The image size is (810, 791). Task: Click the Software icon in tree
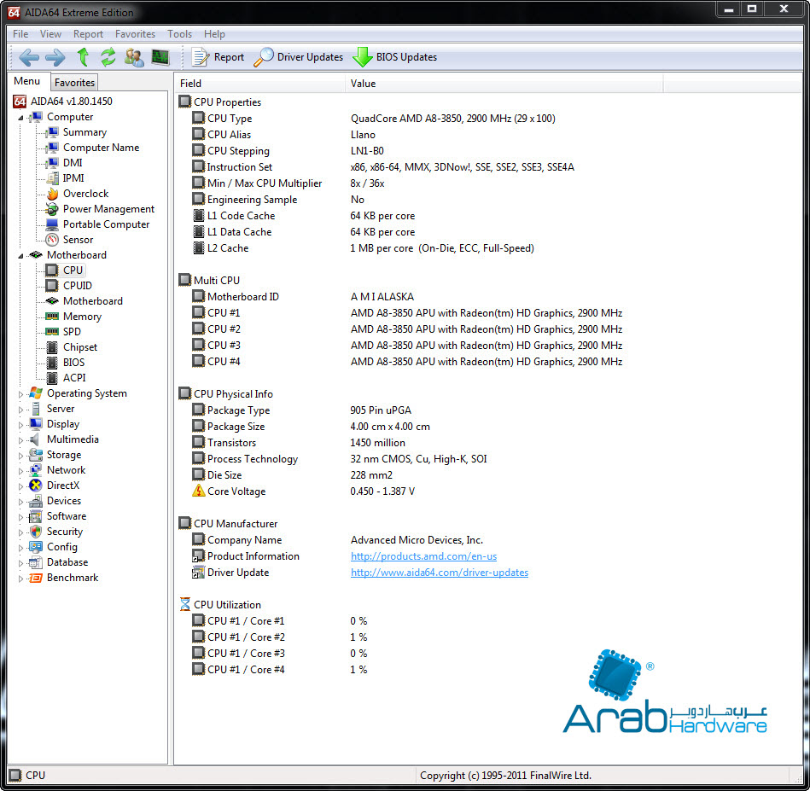[x=36, y=516]
